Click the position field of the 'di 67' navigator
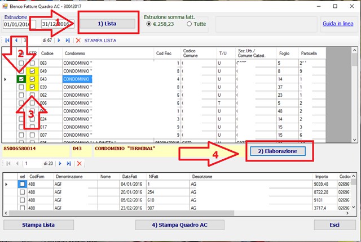This screenshot has height=242, width=361. click(x=32, y=41)
